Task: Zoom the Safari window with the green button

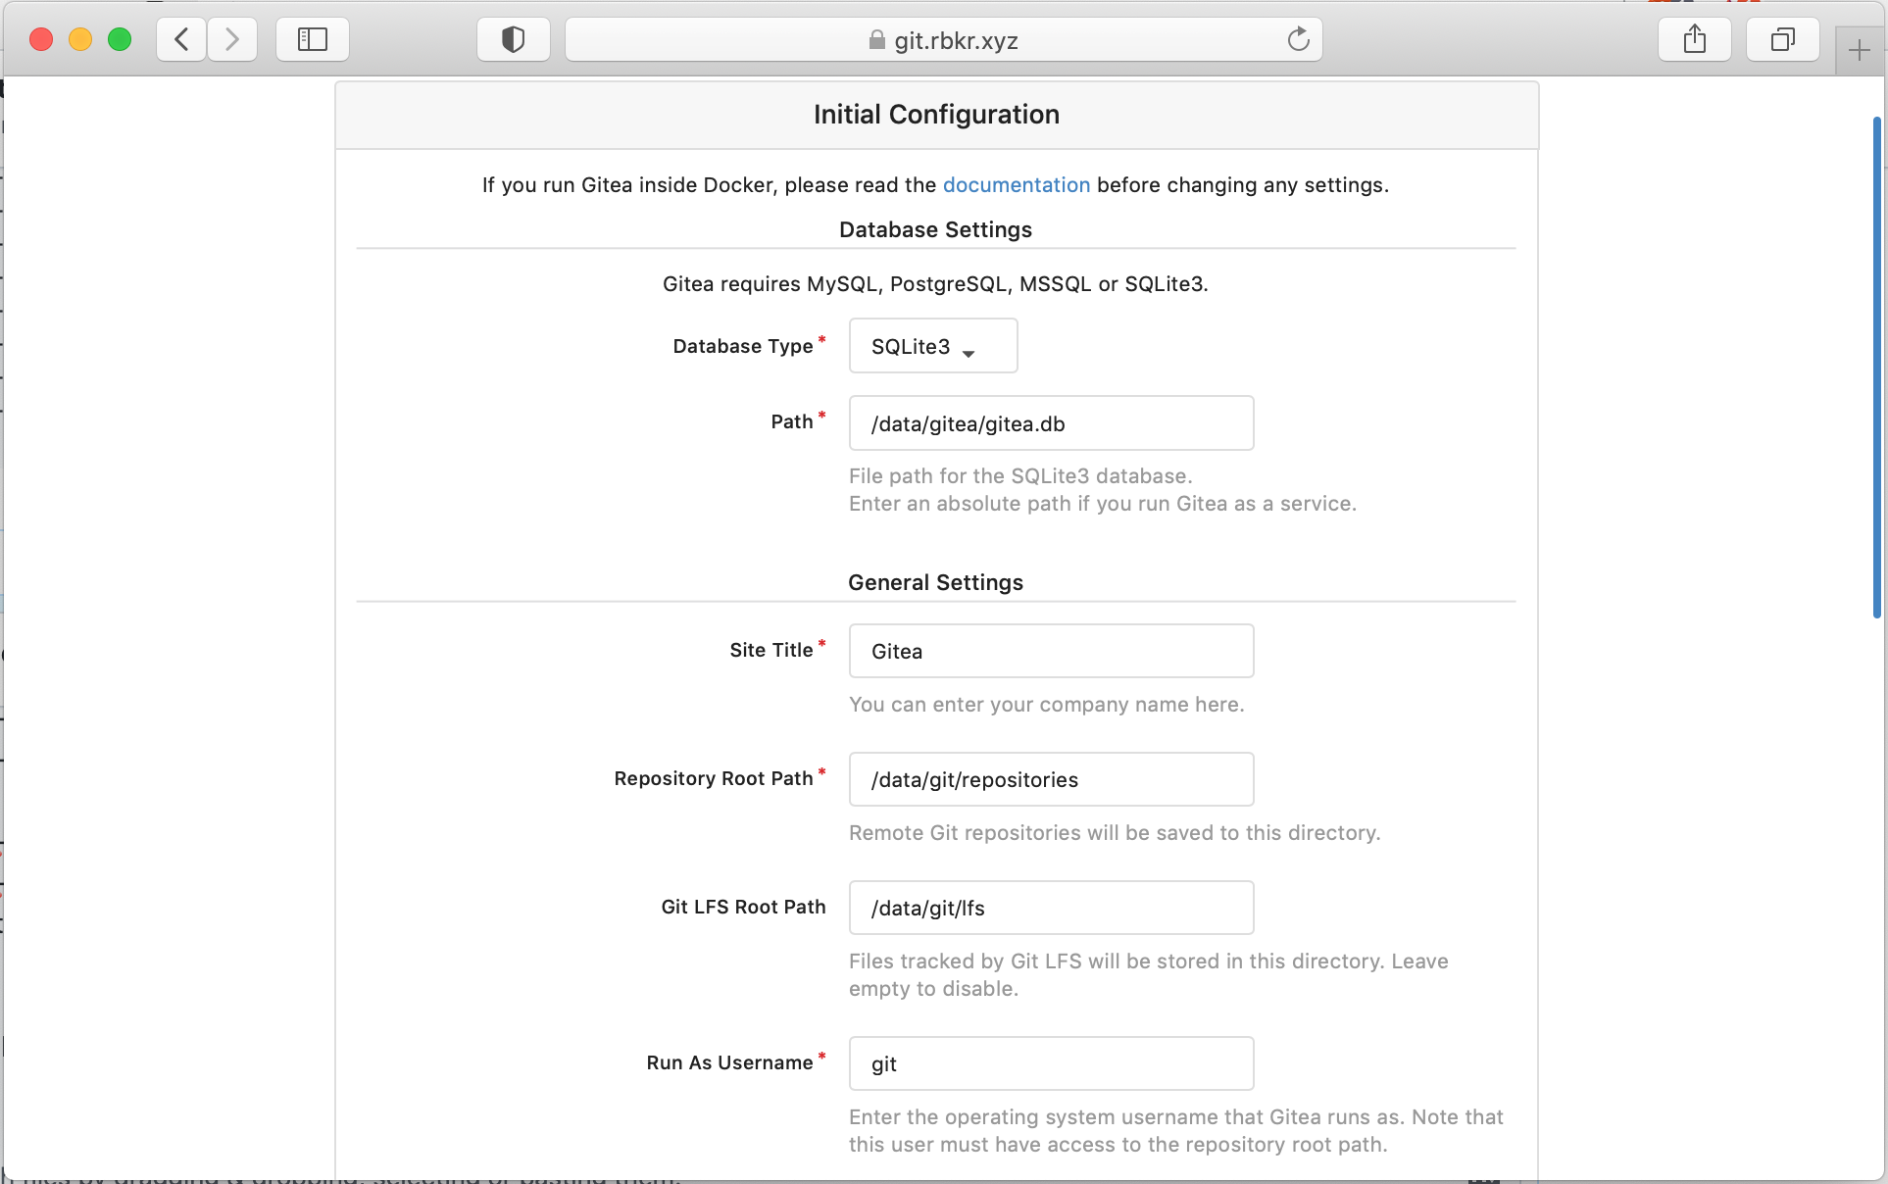Action: click(120, 39)
